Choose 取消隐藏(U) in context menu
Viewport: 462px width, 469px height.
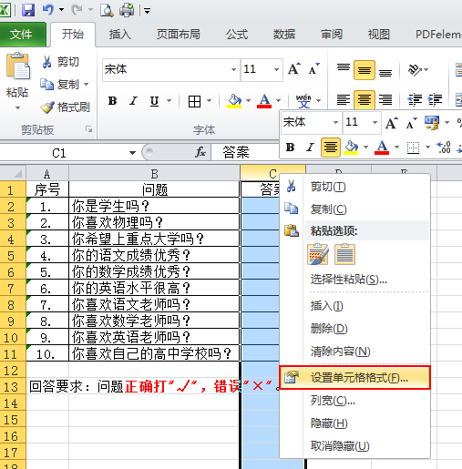(x=354, y=445)
